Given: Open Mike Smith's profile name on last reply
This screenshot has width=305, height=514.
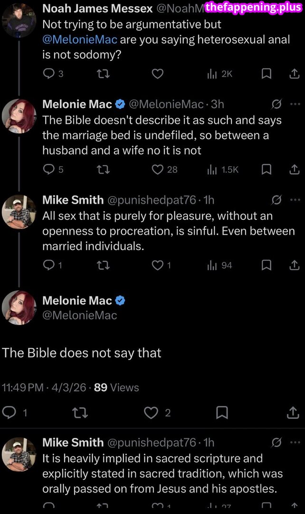Looking at the screenshot, I should click(73, 443).
